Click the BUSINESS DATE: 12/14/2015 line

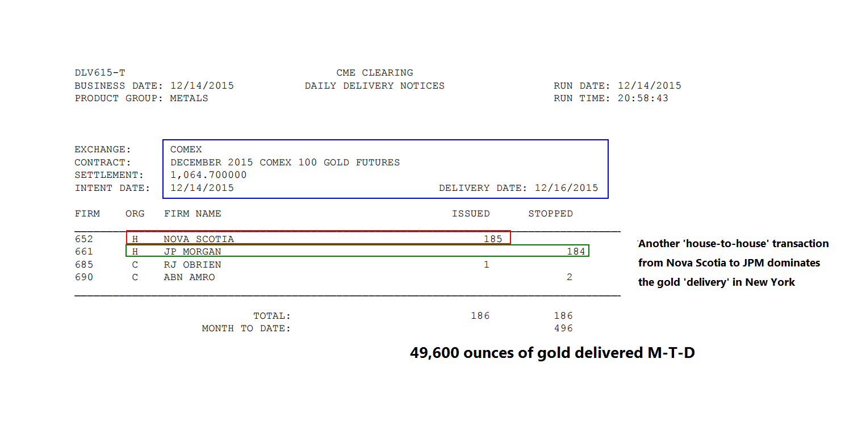click(x=154, y=86)
